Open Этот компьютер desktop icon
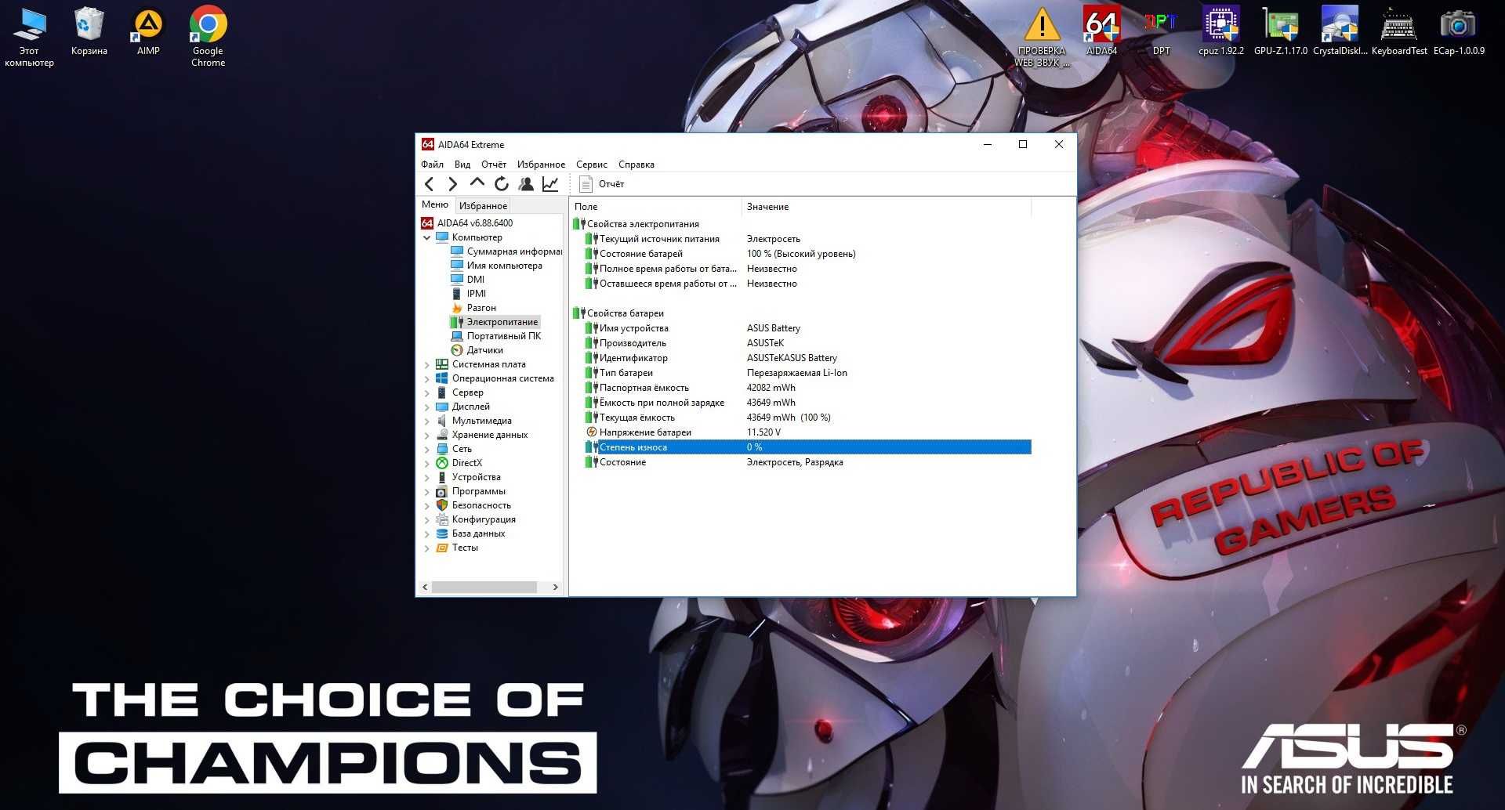 (29, 37)
